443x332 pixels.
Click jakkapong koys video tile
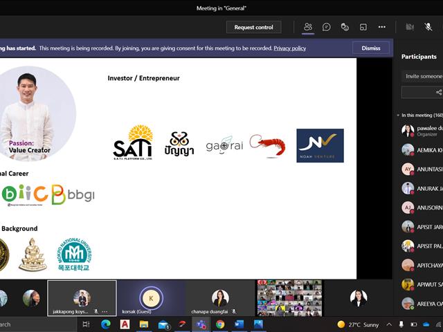click(82, 298)
